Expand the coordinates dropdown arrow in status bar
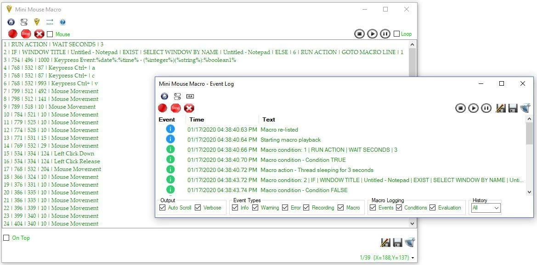 [x=413, y=258]
